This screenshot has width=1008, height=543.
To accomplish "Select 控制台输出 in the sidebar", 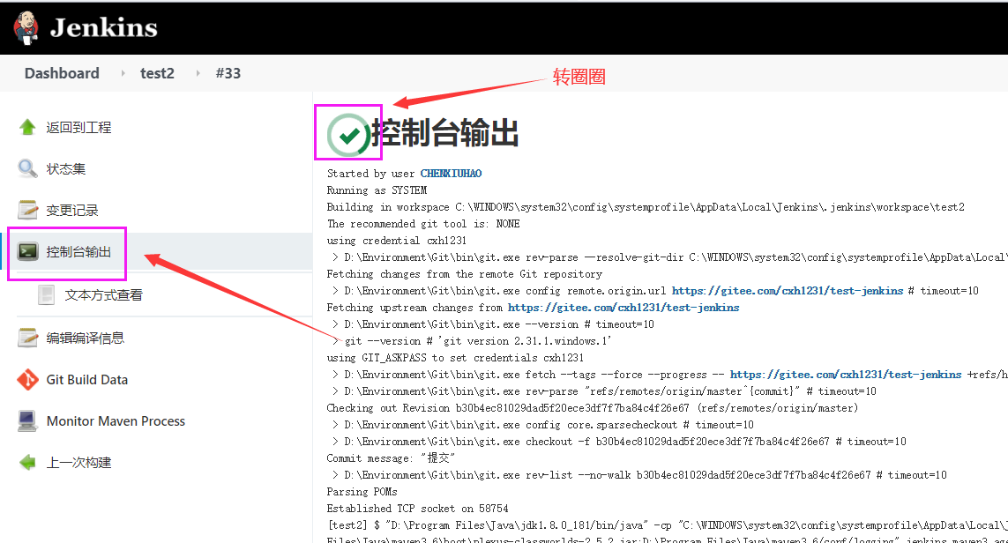I will pyautogui.click(x=78, y=252).
